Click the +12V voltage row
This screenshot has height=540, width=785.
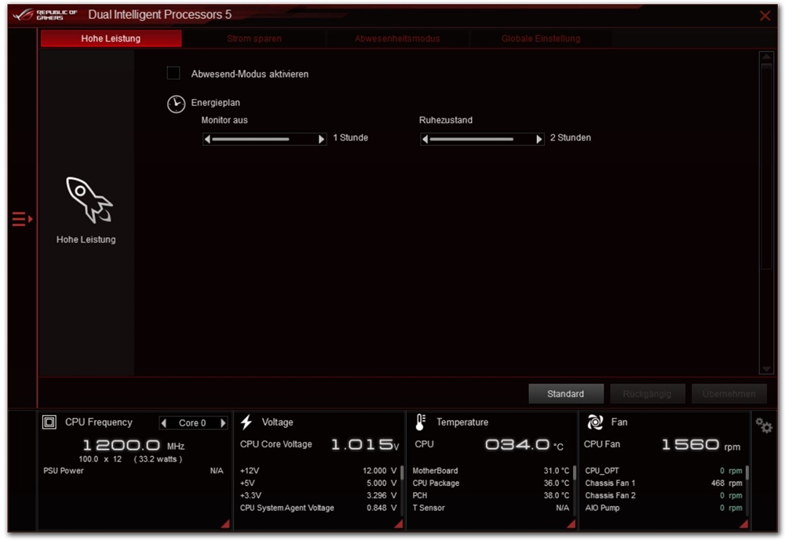click(319, 471)
